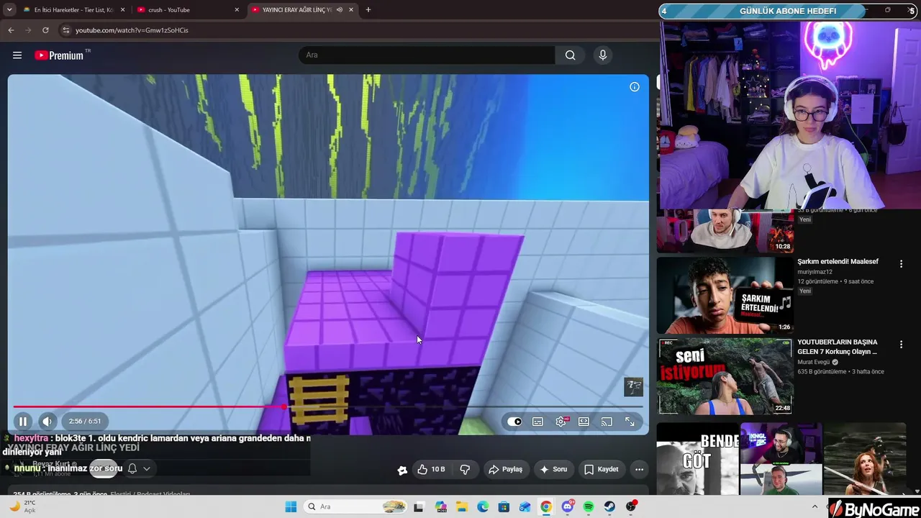921x518 pixels.
Task: Visit the Murat Evegü channel link
Action: 815,363
